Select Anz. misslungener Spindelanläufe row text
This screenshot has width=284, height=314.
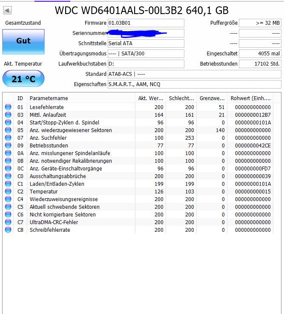[x=70, y=153]
